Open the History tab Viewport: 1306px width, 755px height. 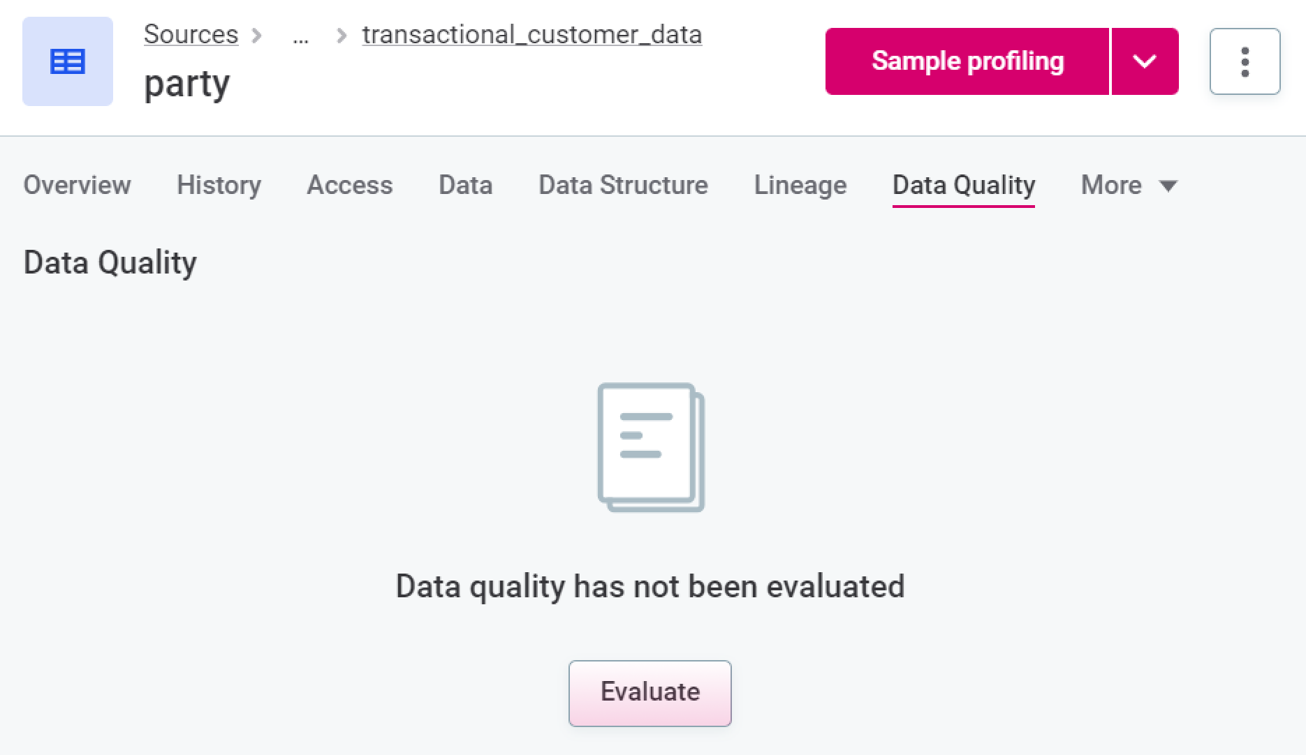coord(219,185)
